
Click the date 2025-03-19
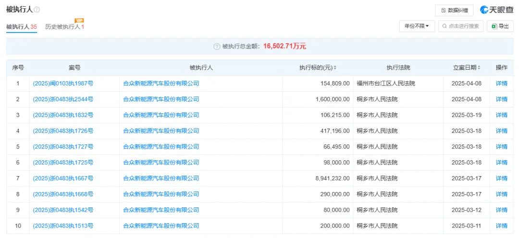tap(466, 115)
